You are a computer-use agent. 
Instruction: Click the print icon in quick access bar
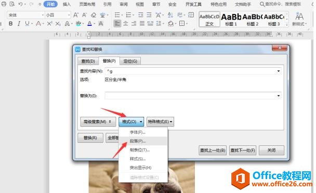coord(4,4)
